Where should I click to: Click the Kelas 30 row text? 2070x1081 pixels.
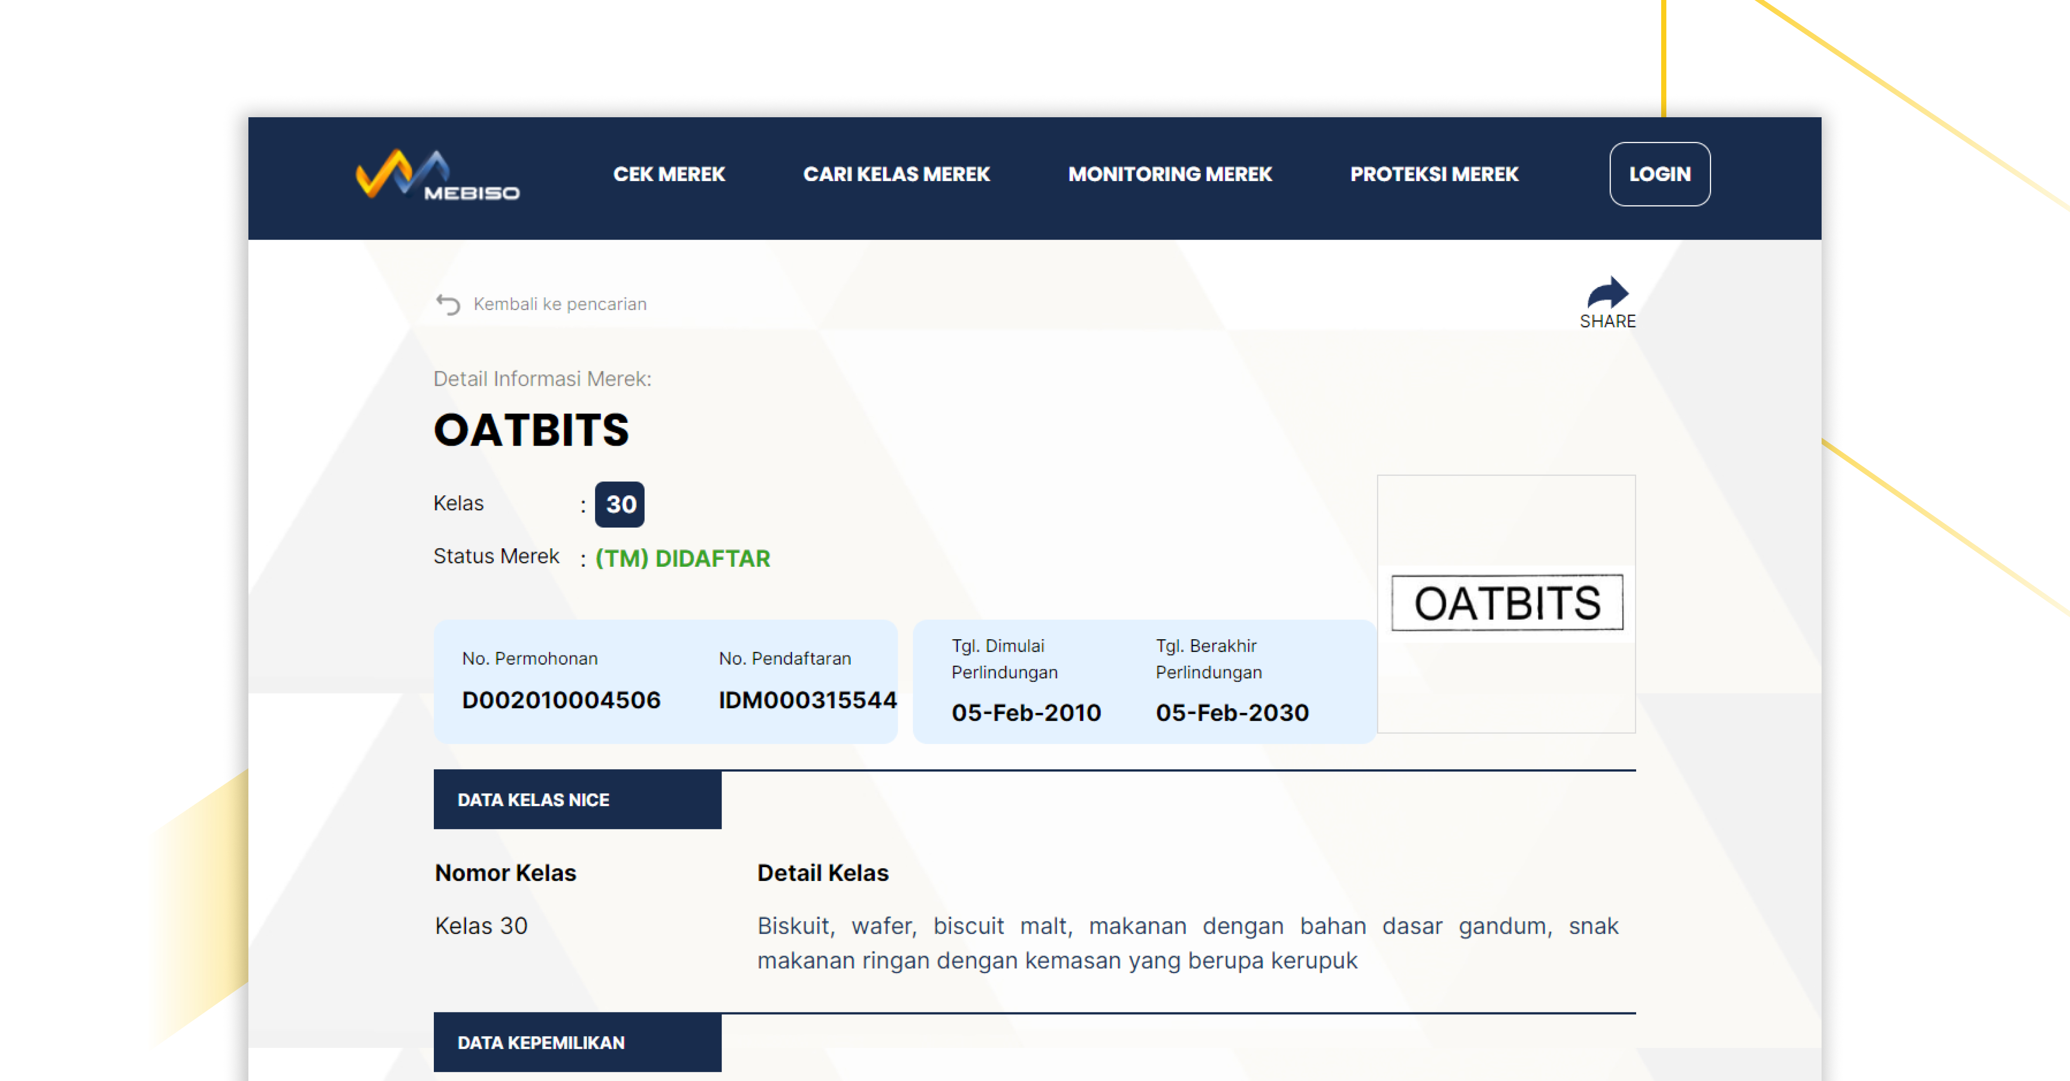480,926
